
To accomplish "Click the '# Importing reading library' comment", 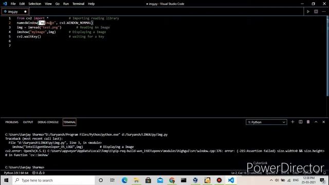I will point(94,18).
